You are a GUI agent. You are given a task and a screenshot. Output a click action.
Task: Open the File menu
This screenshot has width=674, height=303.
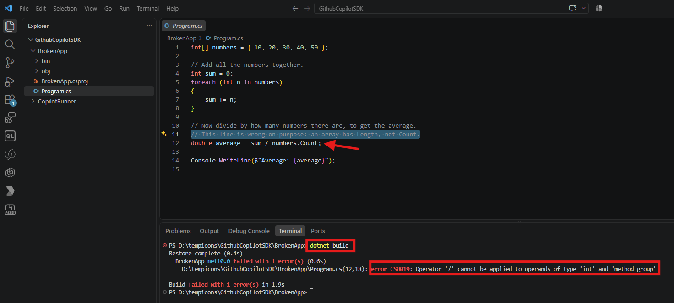click(24, 8)
